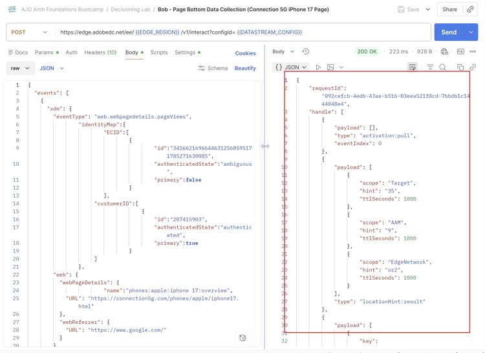
Task: Open the Headers (10) tab
Action: click(100, 52)
